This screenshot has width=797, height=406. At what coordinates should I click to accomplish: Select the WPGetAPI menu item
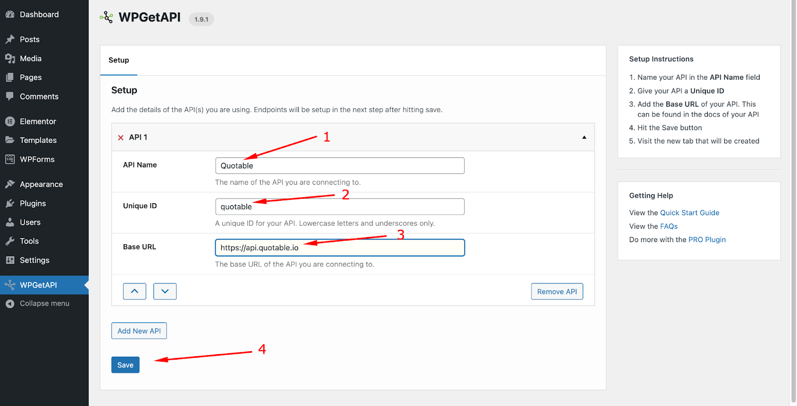(x=44, y=285)
